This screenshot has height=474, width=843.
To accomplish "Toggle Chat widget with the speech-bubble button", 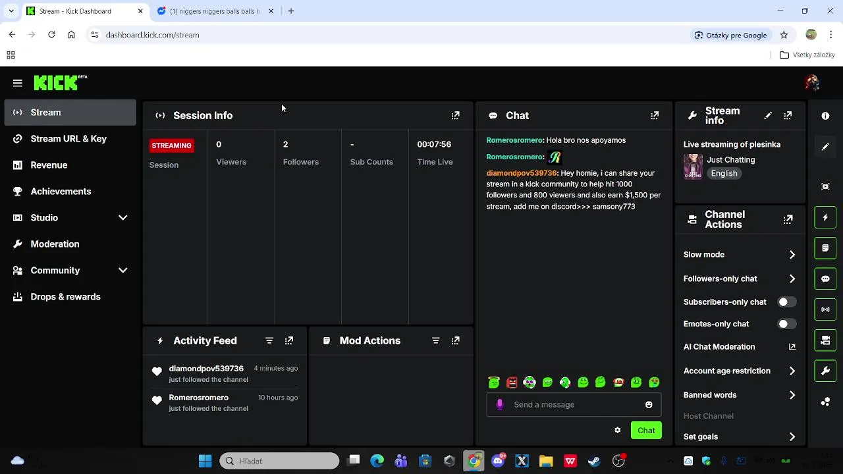I will (825, 278).
